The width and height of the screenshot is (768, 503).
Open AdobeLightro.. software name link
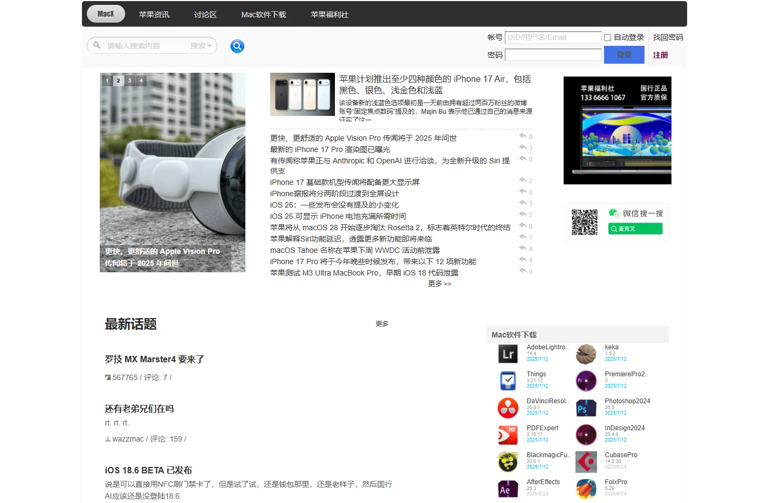click(548, 347)
